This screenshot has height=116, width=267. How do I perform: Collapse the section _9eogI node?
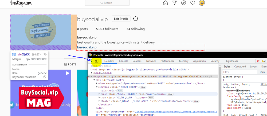[97, 87]
